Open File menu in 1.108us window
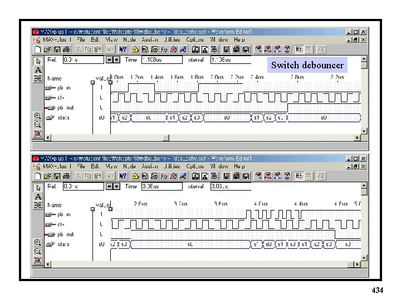 coord(81,40)
